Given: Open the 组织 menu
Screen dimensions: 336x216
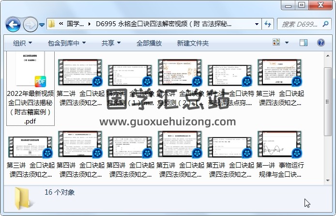Looking at the screenshot, I should coord(22,43).
